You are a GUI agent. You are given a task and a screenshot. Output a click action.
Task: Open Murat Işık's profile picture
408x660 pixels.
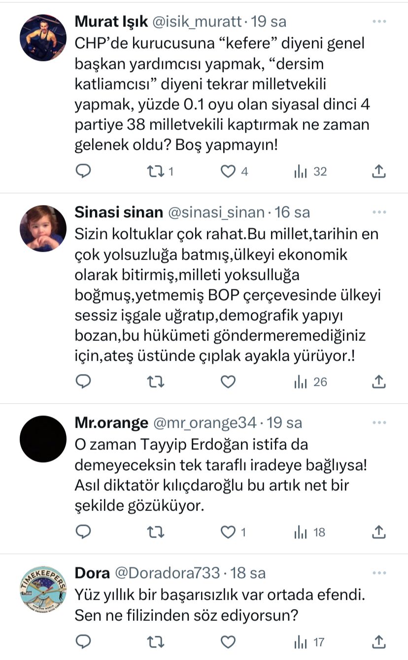pyautogui.click(x=43, y=37)
